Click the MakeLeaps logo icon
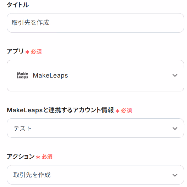187x187 pixels. (22, 75)
